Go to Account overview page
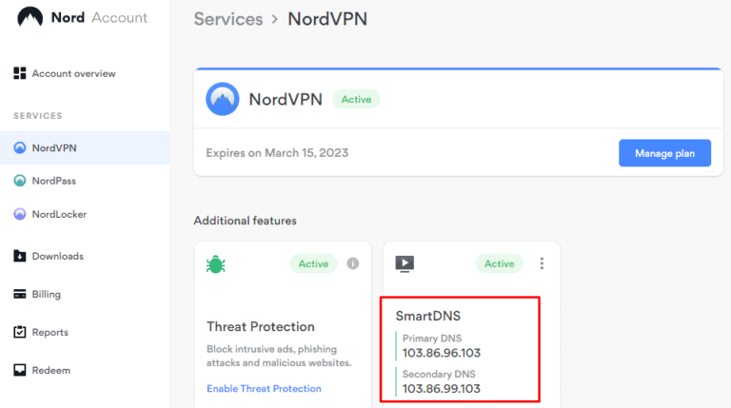Screen dimensions: 731x408 point(73,73)
